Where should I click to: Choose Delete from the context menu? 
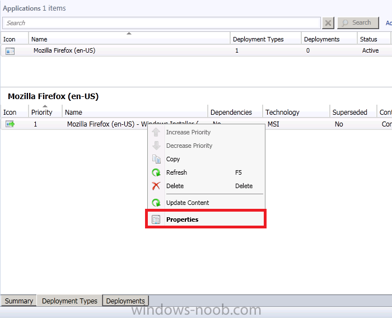206,186
